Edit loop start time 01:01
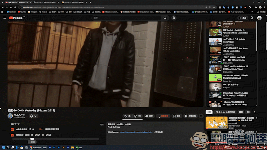267x150 pixels. (37, 135)
